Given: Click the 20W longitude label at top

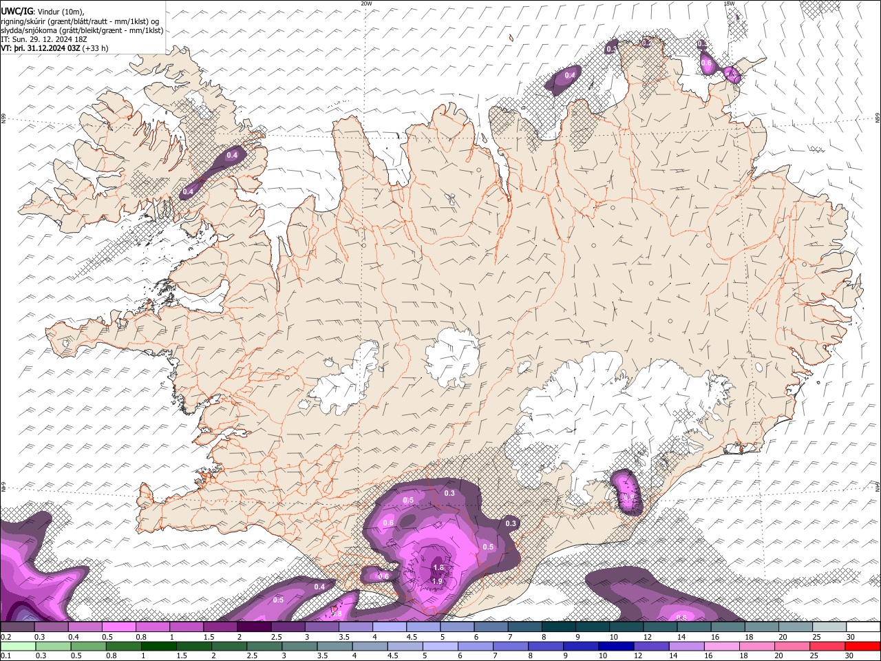Looking at the screenshot, I should 366,3.
